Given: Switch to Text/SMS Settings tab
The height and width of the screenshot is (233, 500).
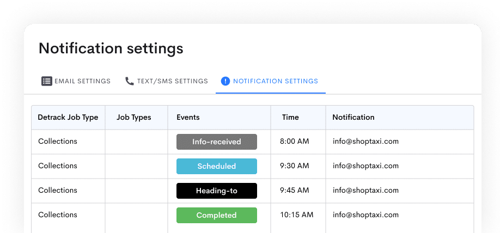Looking at the screenshot, I should tap(166, 81).
